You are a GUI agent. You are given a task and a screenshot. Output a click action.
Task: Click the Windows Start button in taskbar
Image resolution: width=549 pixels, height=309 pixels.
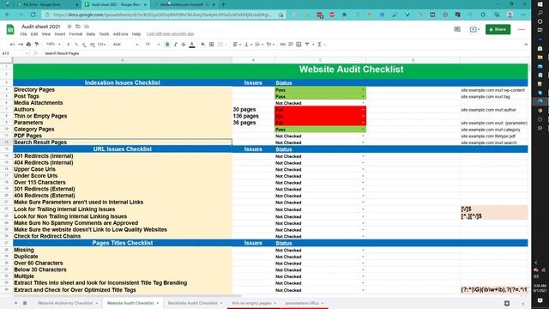click(540, 4)
